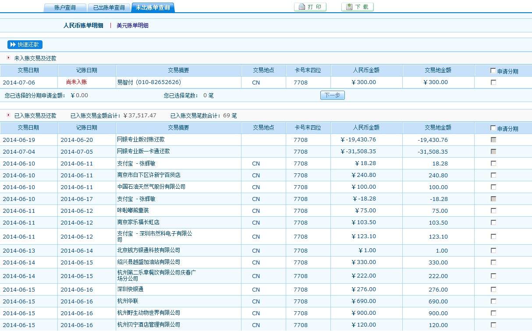The height and width of the screenshot is (331, 532).
Task: Click the 您已选择的分期申请金额 ￥0.00 text
Action: coord(46,95)
